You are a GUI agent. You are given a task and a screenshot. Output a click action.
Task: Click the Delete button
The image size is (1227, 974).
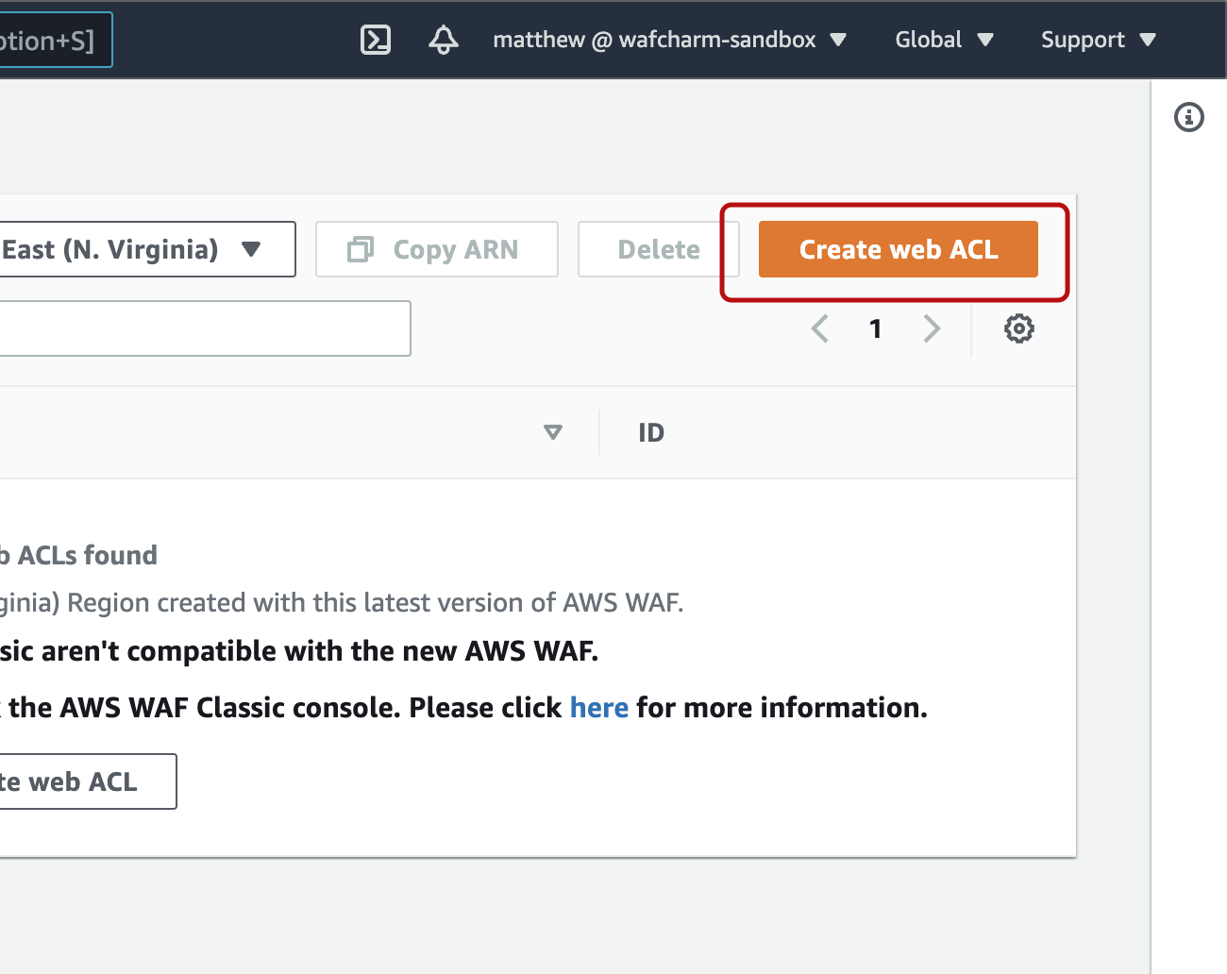(x=659, y=249)
